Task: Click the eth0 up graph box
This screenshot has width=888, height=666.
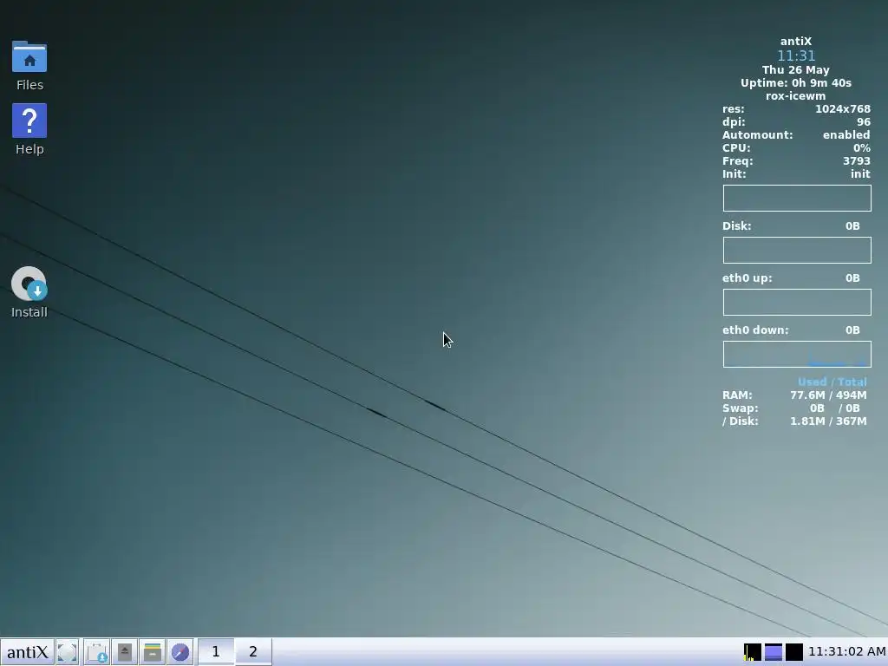Action: click(x=797, y=303)
